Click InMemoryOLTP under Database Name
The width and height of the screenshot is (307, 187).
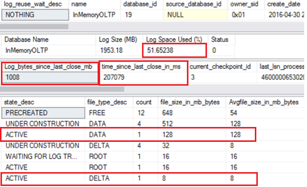27,51
